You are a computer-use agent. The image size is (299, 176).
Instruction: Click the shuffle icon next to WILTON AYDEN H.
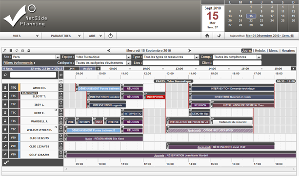click(56, 127)
